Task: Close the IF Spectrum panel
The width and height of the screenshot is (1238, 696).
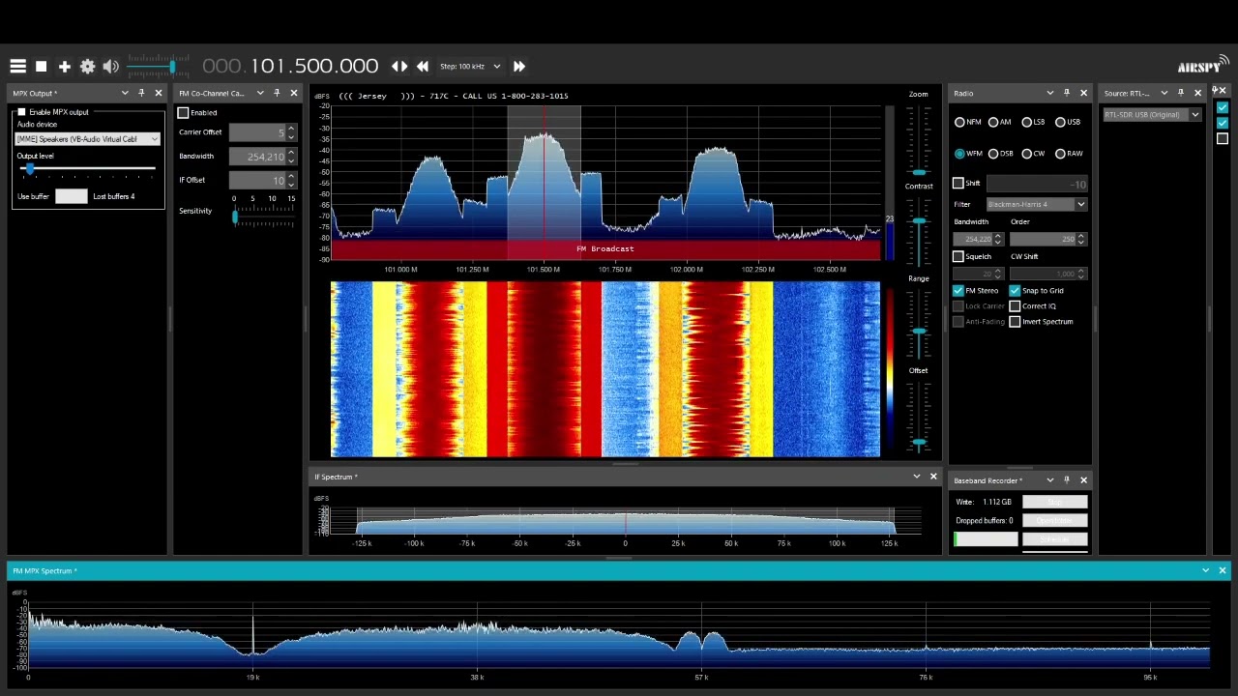Action: pos(933,477)
